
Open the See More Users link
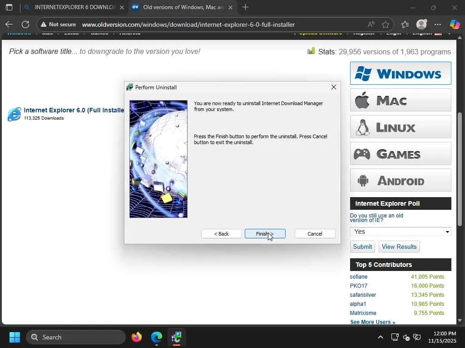[x=372, y=322]
